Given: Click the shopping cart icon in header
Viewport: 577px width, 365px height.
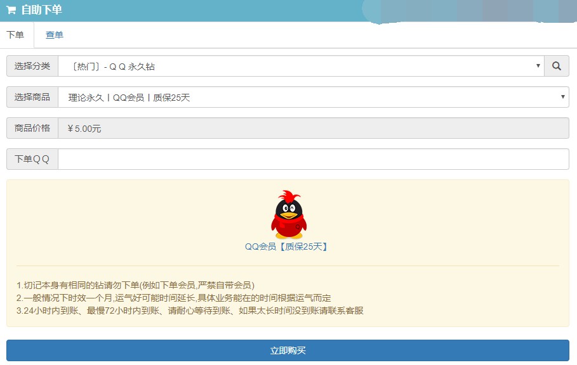Looking at the screenshot, I should coord(11,10).
